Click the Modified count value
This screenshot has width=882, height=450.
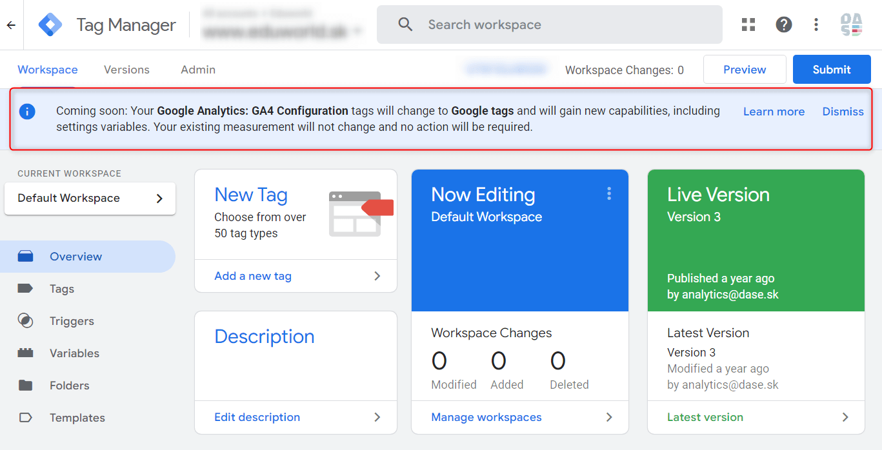[439, 361]
